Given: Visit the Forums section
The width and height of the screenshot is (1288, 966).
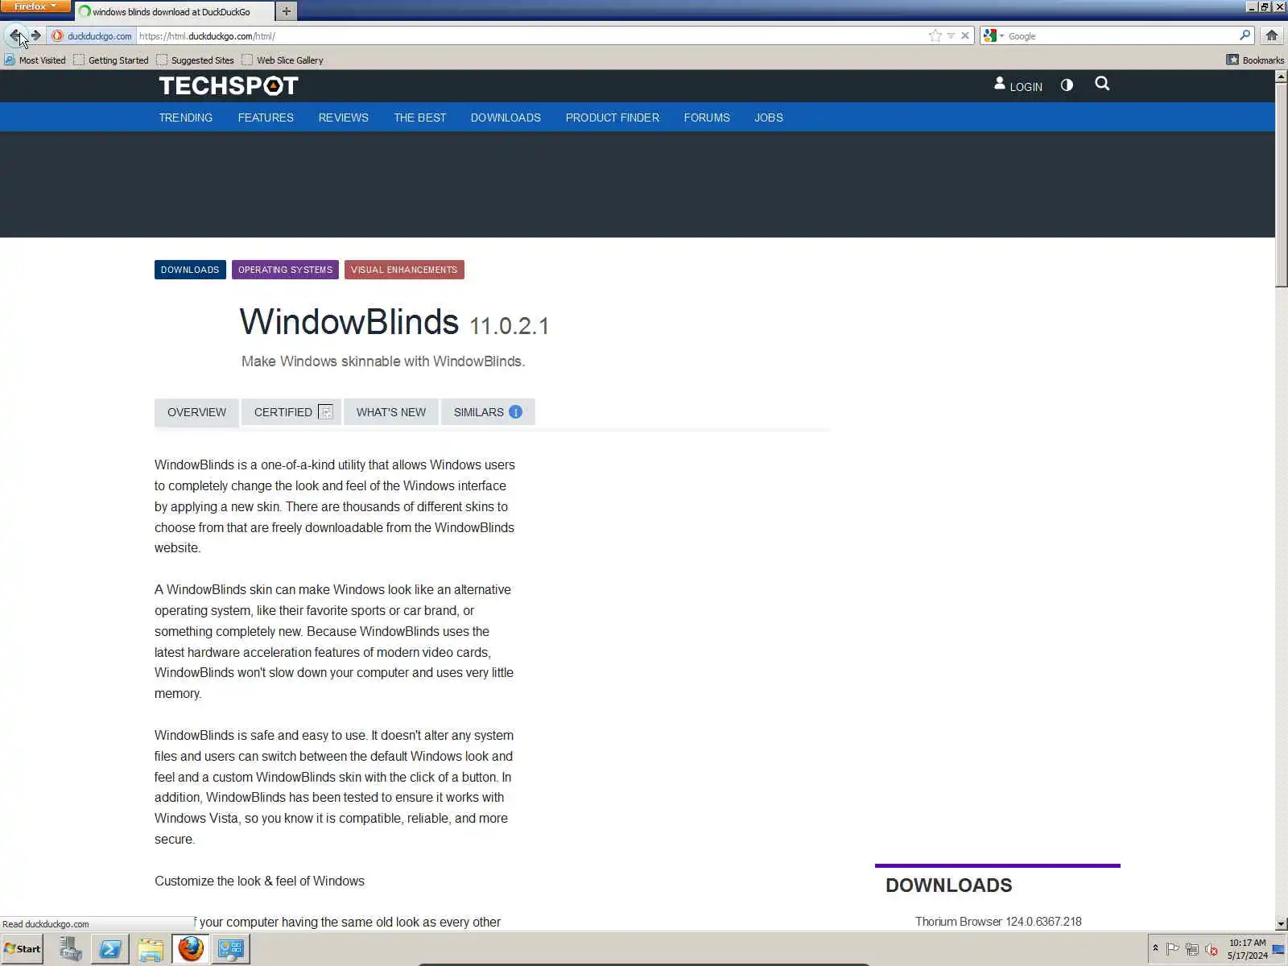Looking at the screenshot, I should (x=707, y=118).
